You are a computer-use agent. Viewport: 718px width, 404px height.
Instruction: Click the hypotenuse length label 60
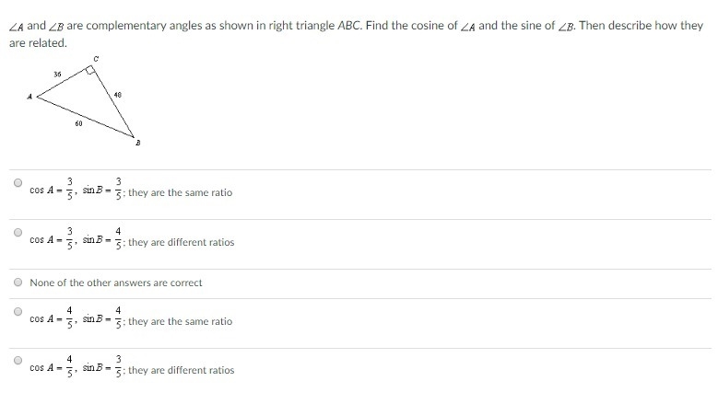(78, 123)
